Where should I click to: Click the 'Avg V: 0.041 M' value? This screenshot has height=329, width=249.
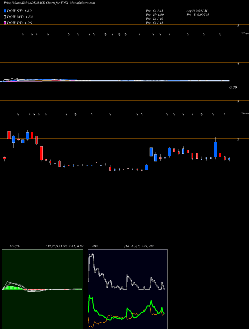(x=197, y=11)
